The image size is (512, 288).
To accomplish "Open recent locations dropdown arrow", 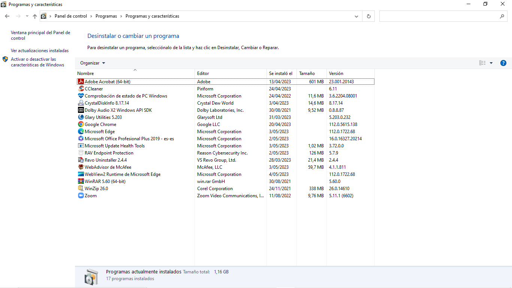I will [x=27, y=16].
